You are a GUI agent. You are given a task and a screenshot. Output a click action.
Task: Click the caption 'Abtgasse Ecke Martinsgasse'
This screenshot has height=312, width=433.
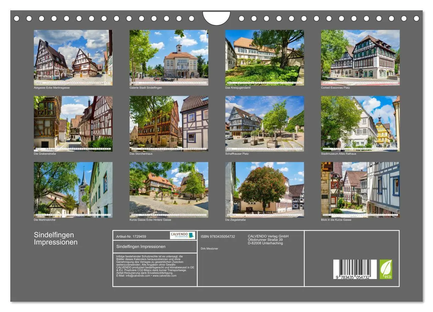[x=52, y=88]
